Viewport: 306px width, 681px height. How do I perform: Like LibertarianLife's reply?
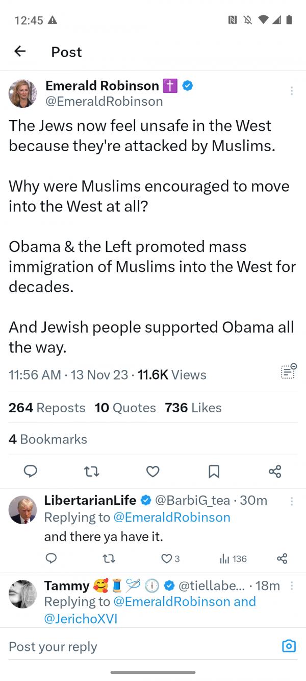pos(167,559)
